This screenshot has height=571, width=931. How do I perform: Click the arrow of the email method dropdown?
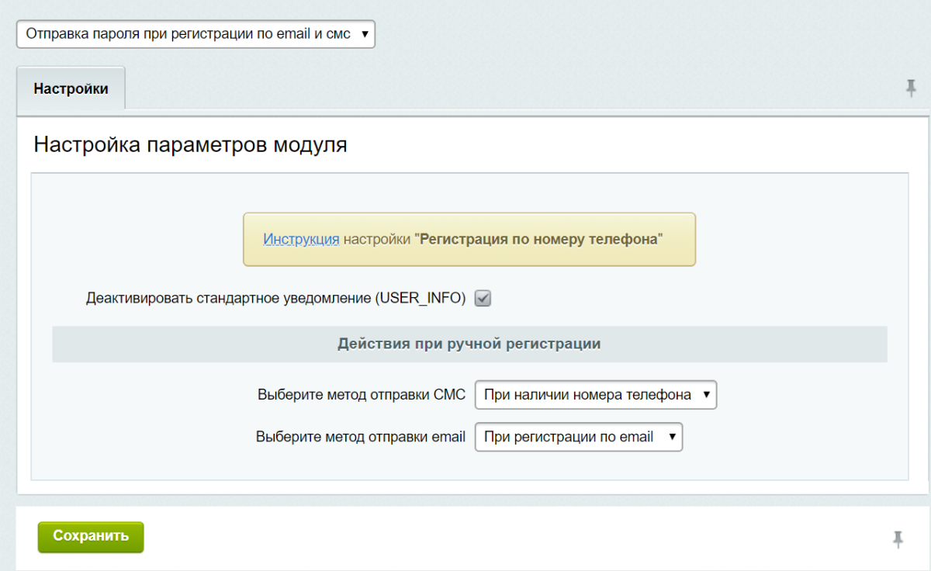(670, 437)
